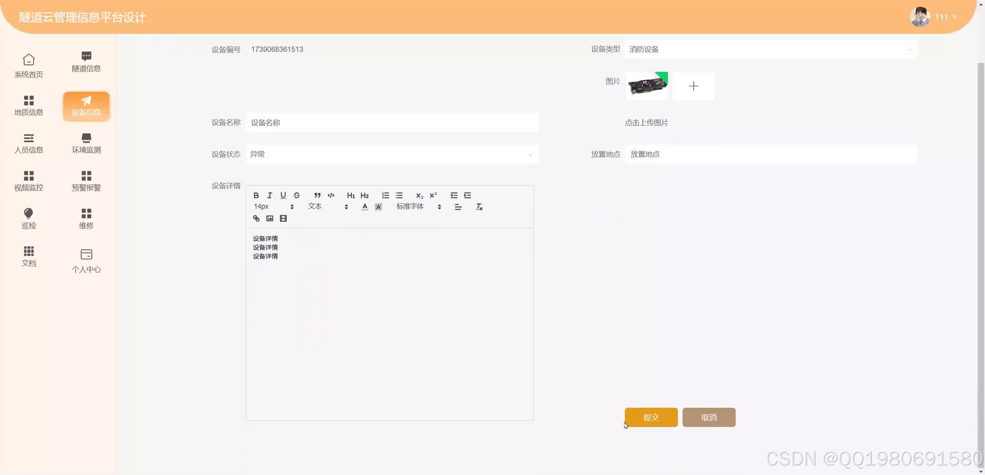985x475 pixels.
Task: Insert a blockquote in editor
Action: (317, 195)
